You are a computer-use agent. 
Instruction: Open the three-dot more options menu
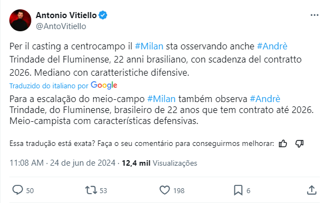(x=314, y=15)
